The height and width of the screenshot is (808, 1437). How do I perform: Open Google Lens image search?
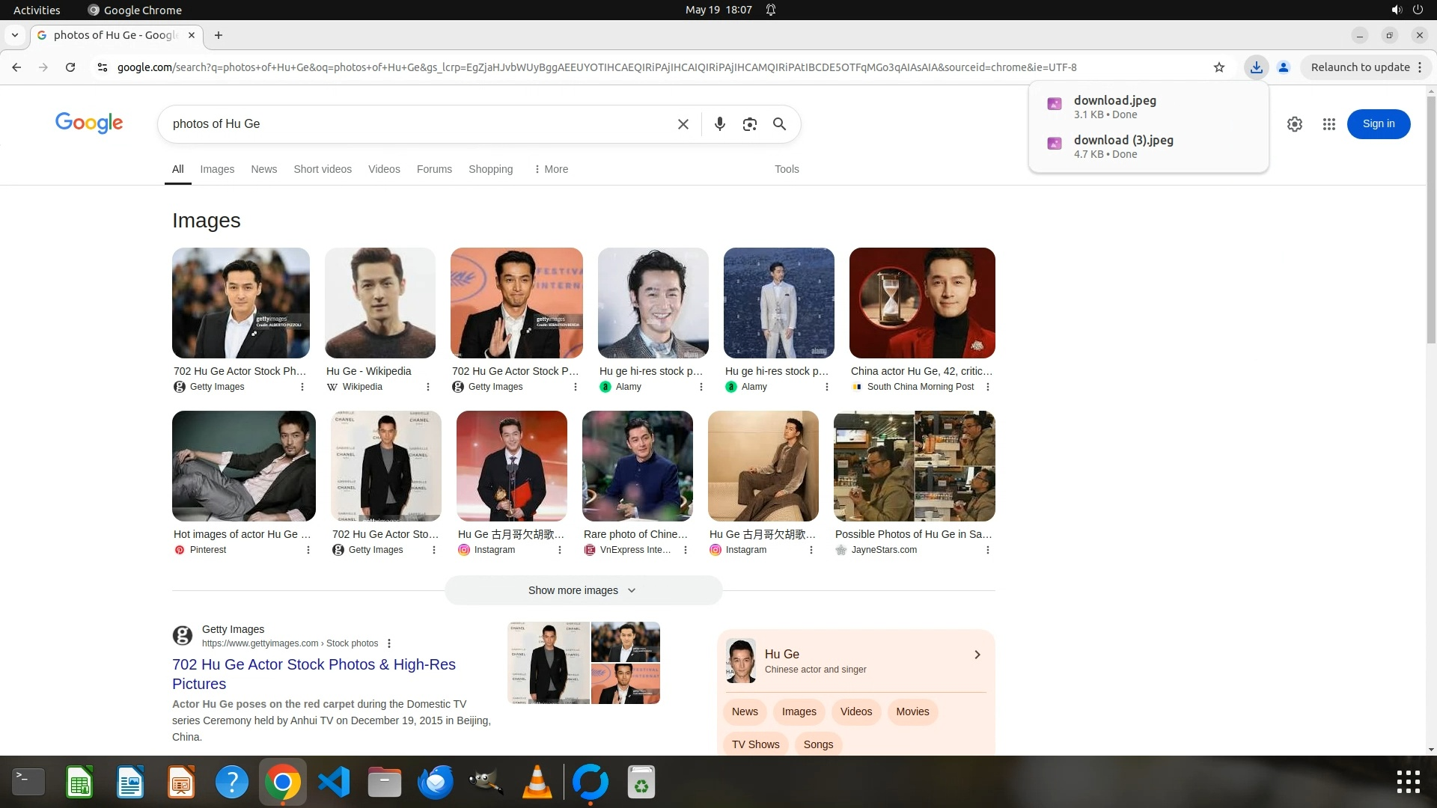(x=749, y=124)
